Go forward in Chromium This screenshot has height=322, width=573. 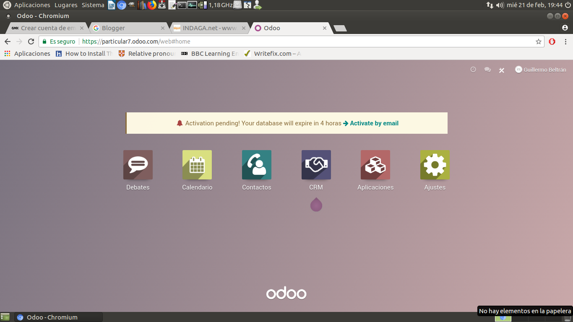coord(19,42)
